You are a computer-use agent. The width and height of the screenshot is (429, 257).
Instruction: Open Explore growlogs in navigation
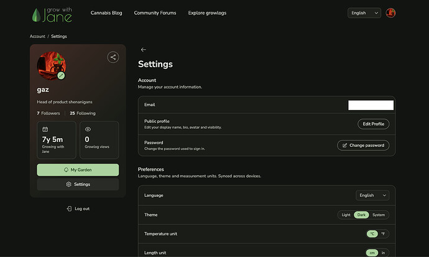click(x=207, y=13)
